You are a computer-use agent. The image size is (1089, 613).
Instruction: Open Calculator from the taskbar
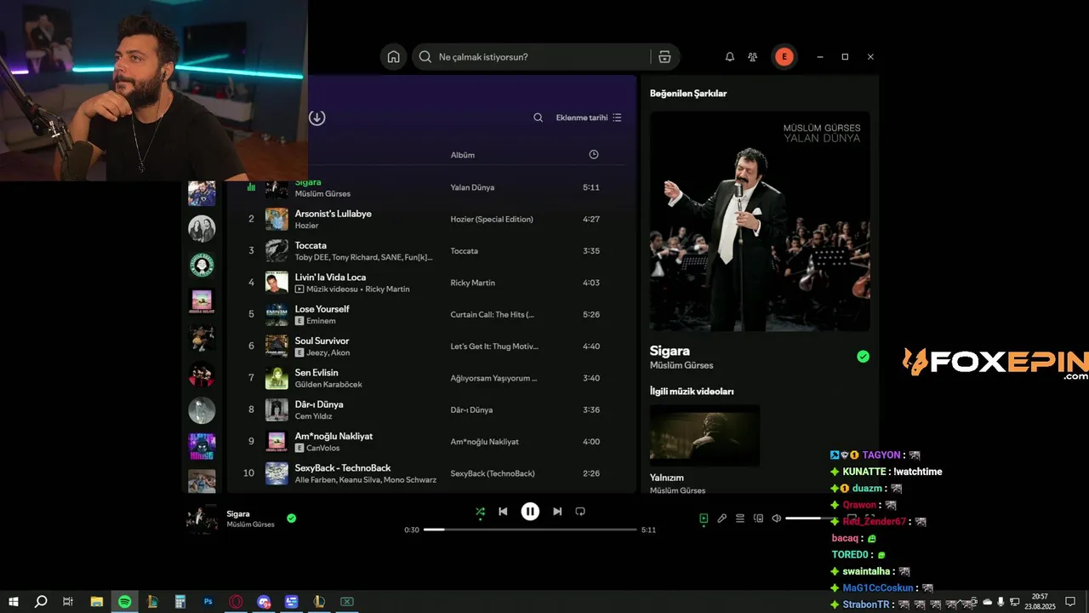[x=180, y=602]
